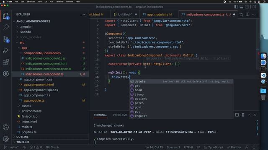Click Prettier status bar item

pos(234,147)
